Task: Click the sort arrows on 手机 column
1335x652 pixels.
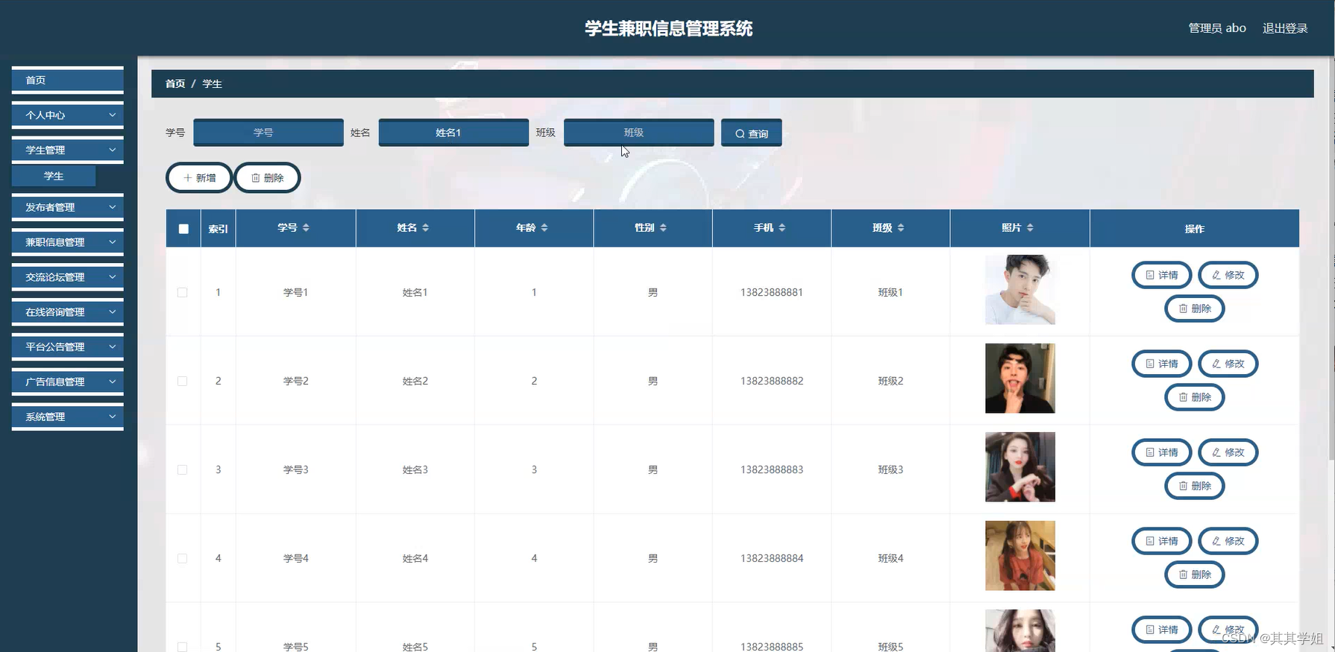Action: [782, 228]
